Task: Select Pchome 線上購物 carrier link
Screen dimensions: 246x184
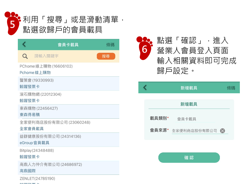Action: pos(35,73)
